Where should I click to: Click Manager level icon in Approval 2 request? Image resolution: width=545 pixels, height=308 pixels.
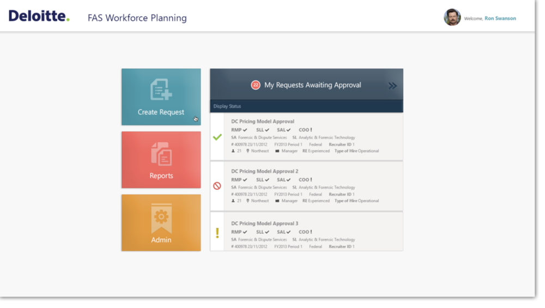[277, 201]
